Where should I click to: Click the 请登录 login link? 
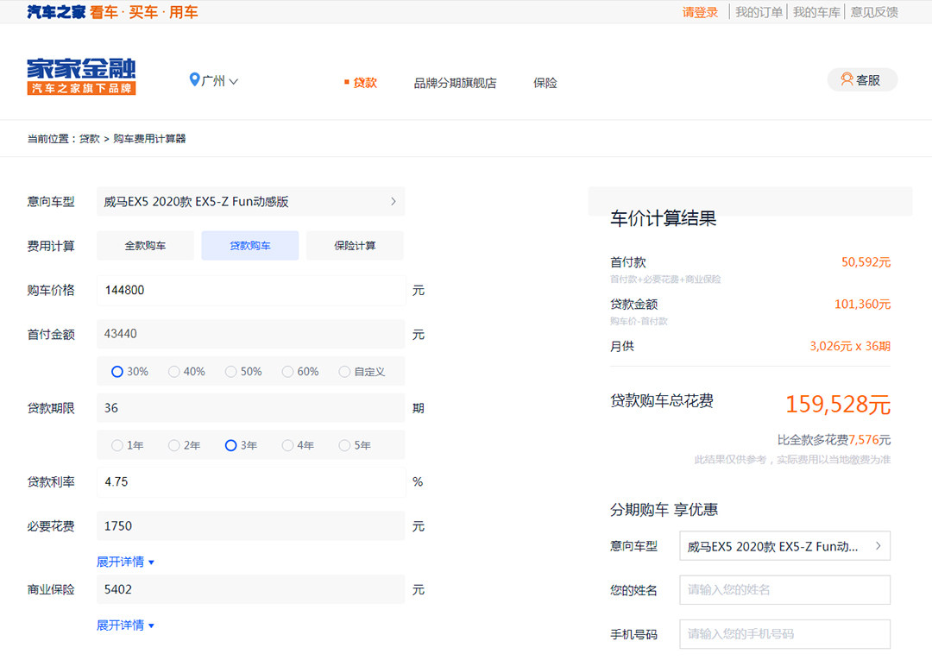click(x=700, y=12)
